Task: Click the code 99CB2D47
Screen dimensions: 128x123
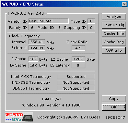Action: 115,117
